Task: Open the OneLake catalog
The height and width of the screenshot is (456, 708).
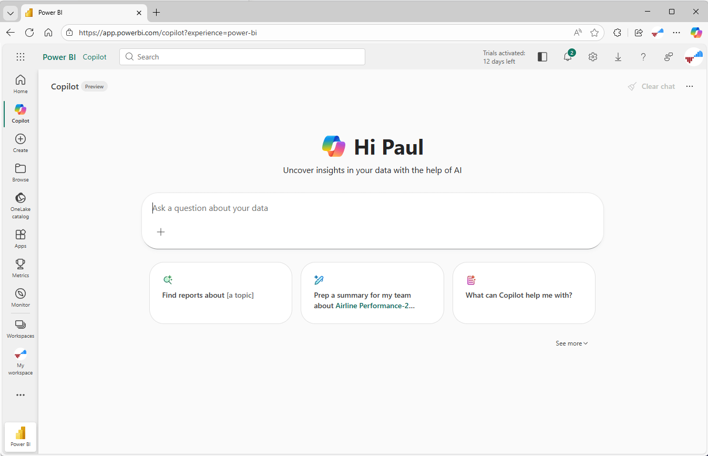Action: [20, 206]
